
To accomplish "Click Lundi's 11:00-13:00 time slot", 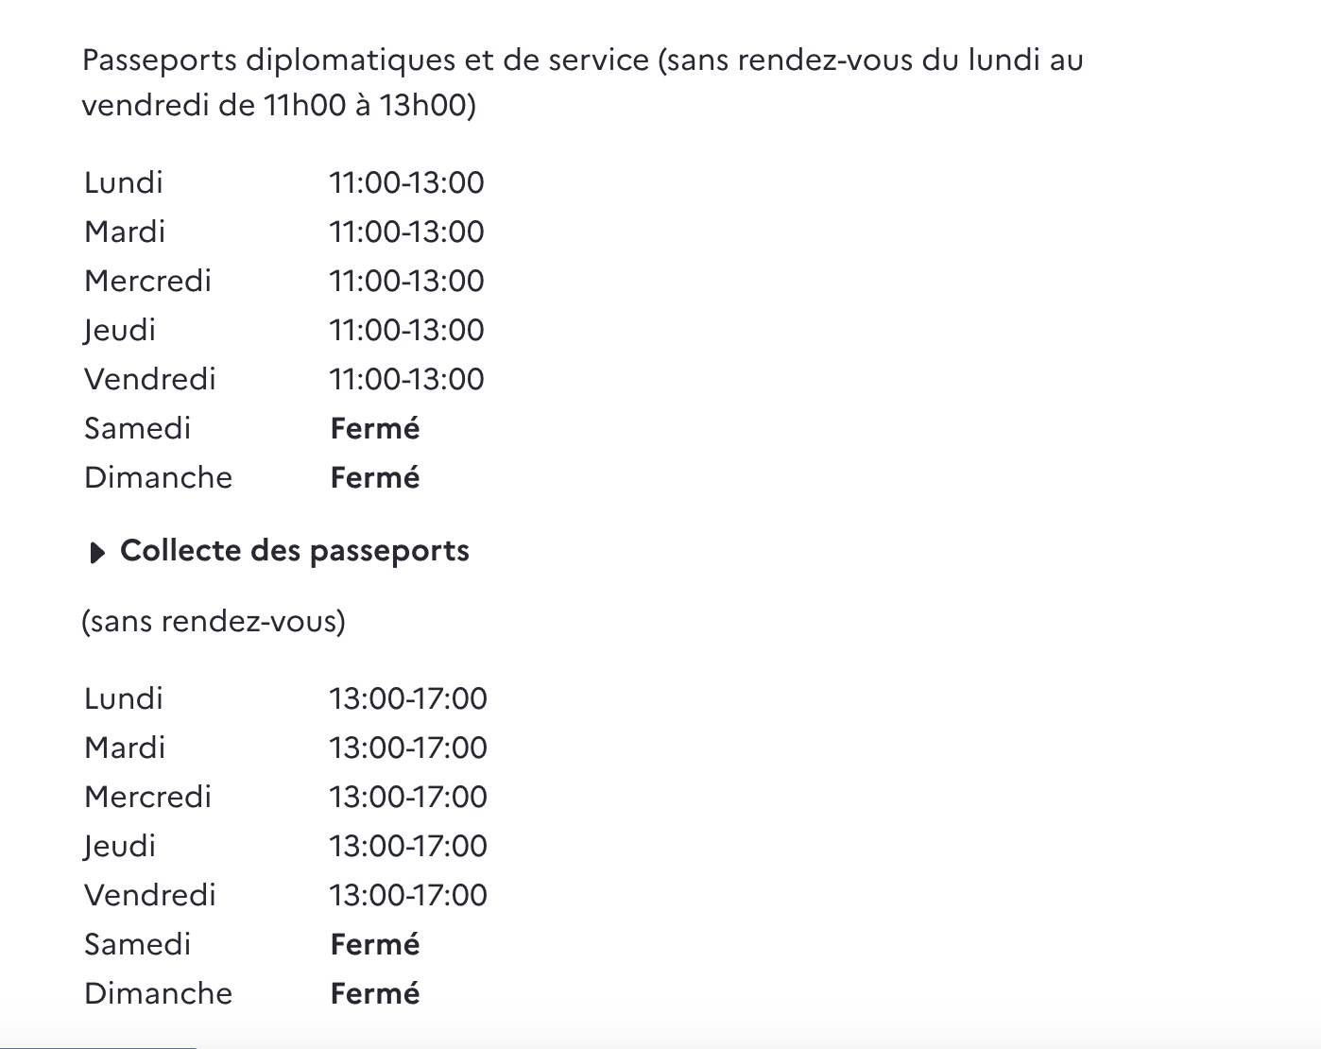I will pos(406,182).
